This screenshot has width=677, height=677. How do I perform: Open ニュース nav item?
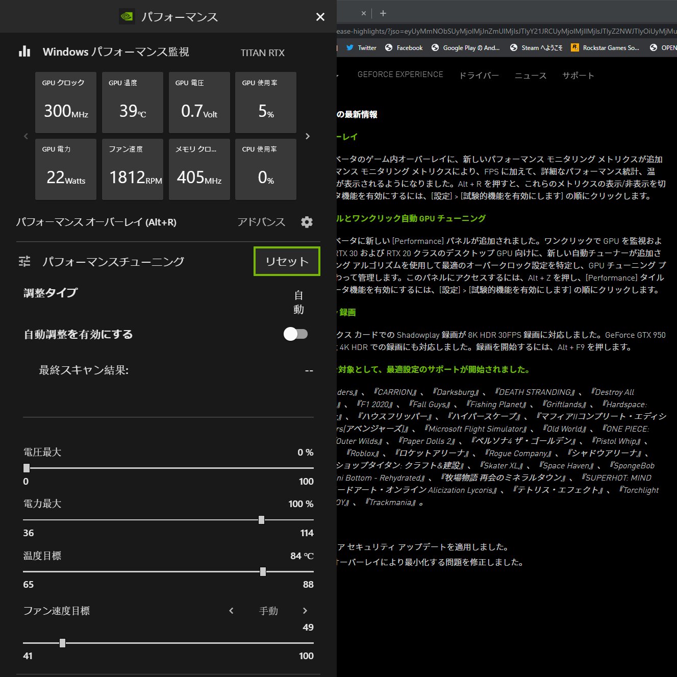click(531, 76)
